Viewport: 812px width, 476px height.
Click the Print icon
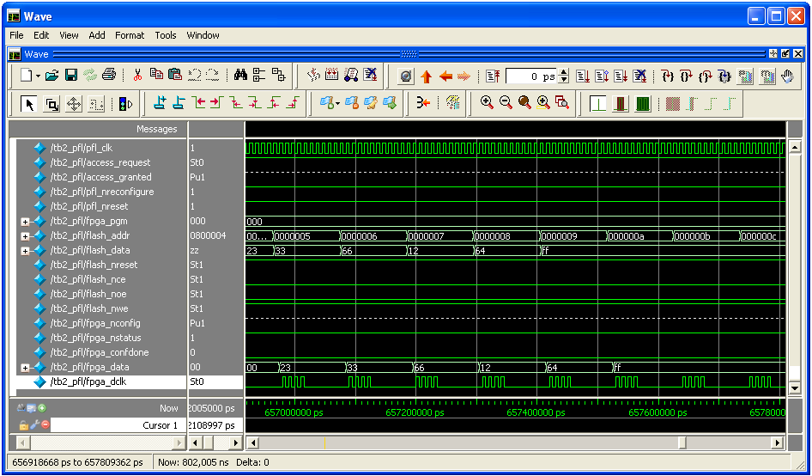109,76
